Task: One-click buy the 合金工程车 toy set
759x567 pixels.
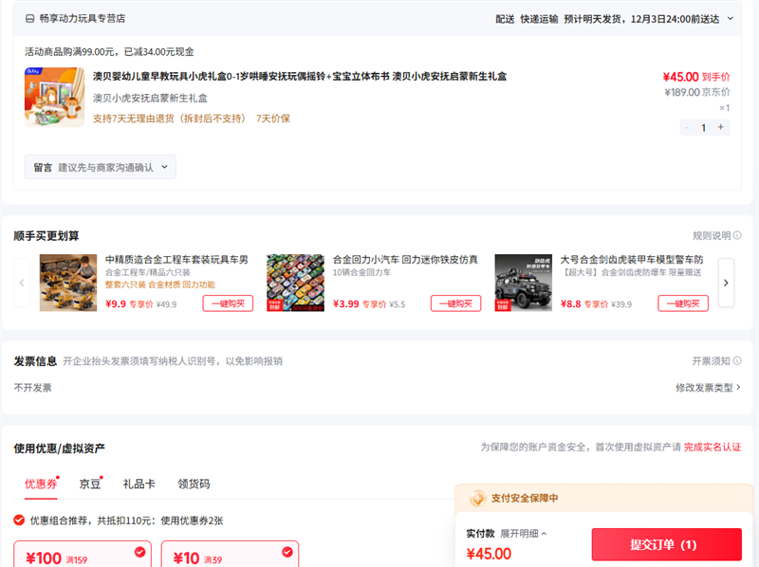Action: tap(228, 303)
